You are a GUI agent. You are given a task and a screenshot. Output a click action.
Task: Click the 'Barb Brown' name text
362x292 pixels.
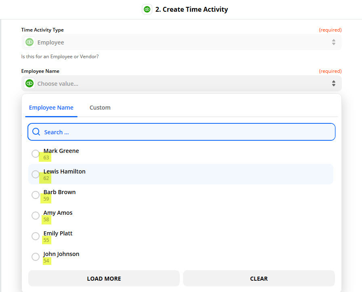[x=59, y=192]
